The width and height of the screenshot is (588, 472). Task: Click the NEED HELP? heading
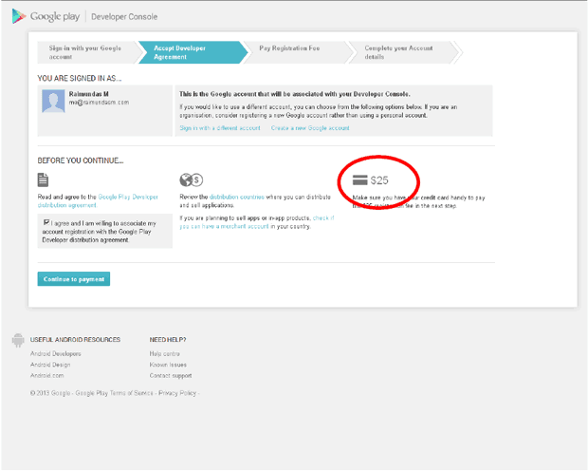point(168,339)
